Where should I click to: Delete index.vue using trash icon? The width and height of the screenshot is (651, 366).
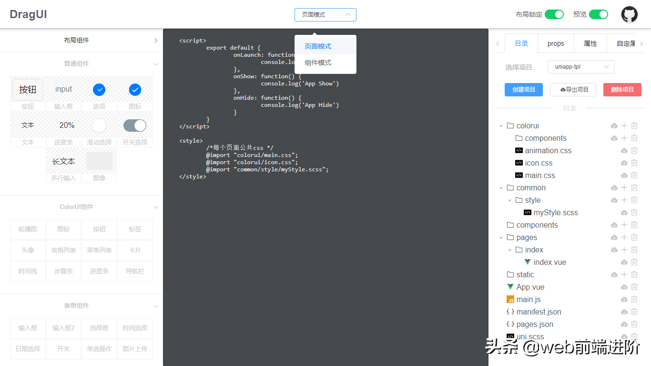point(634,262)
